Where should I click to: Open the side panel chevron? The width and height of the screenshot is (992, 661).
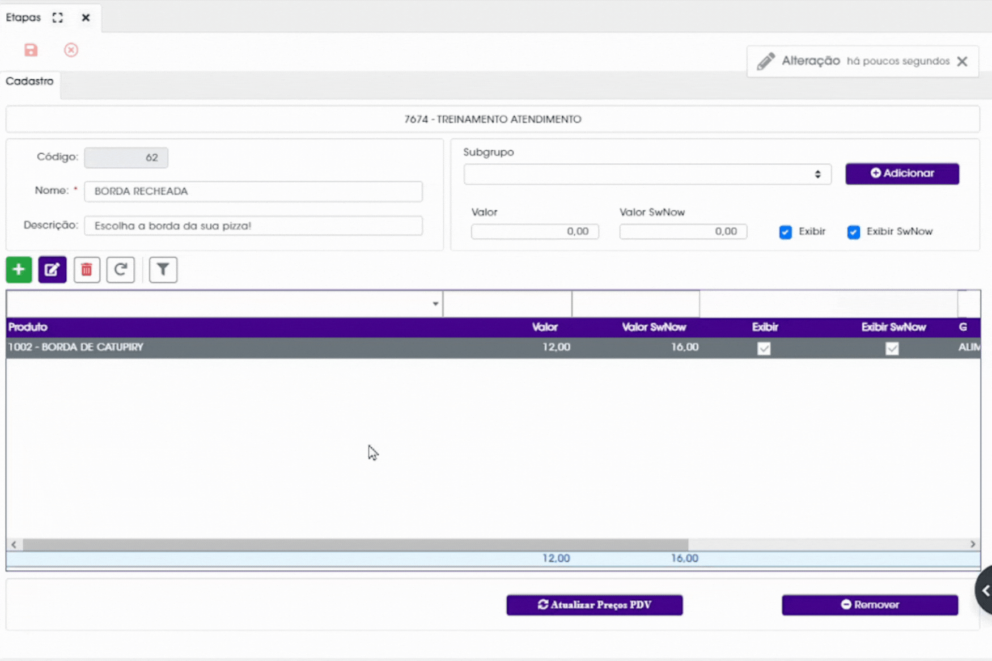(985, 590)
